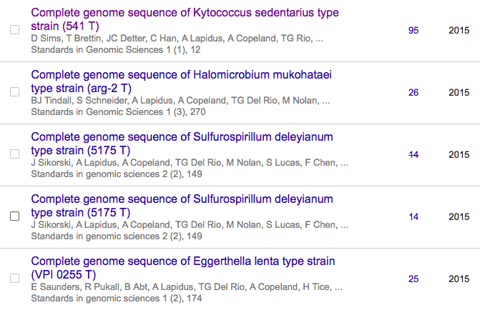The width and height of the screenshot is (480, 310).
Task: Click the 2015 year of Kytococcus article
Action: [459, 31]
